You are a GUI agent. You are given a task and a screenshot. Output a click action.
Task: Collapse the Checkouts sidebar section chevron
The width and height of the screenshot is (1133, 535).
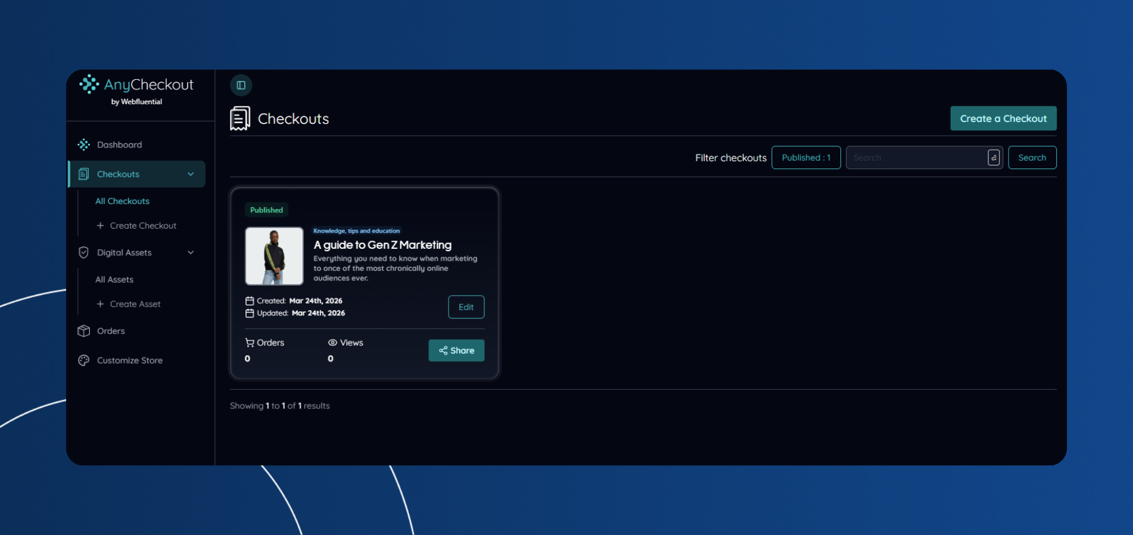191,174
